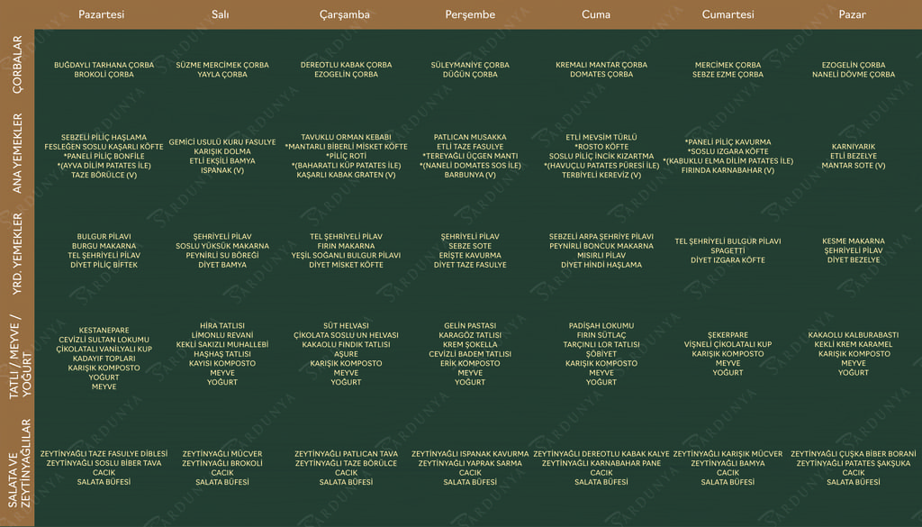Select SÜLEYMANİYE ÇORBA in Perşembe soups
The image size is (922, 527).
click(470, 65)
